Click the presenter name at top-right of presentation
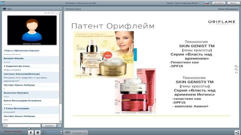The width and height of the screenshot is (241, 135). [x=228, y=9]
